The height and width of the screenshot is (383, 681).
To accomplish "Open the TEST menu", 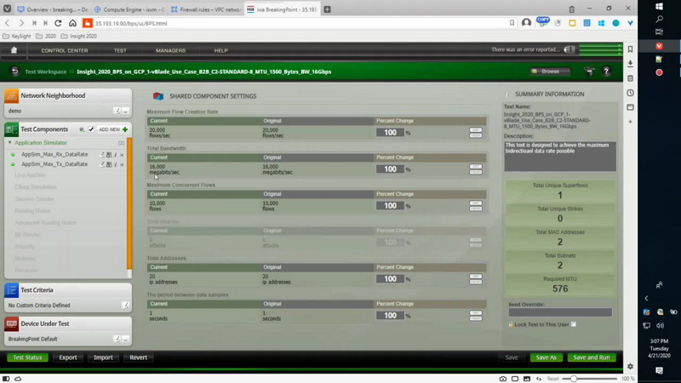I will pyautogui.click(x=120, y=50).
